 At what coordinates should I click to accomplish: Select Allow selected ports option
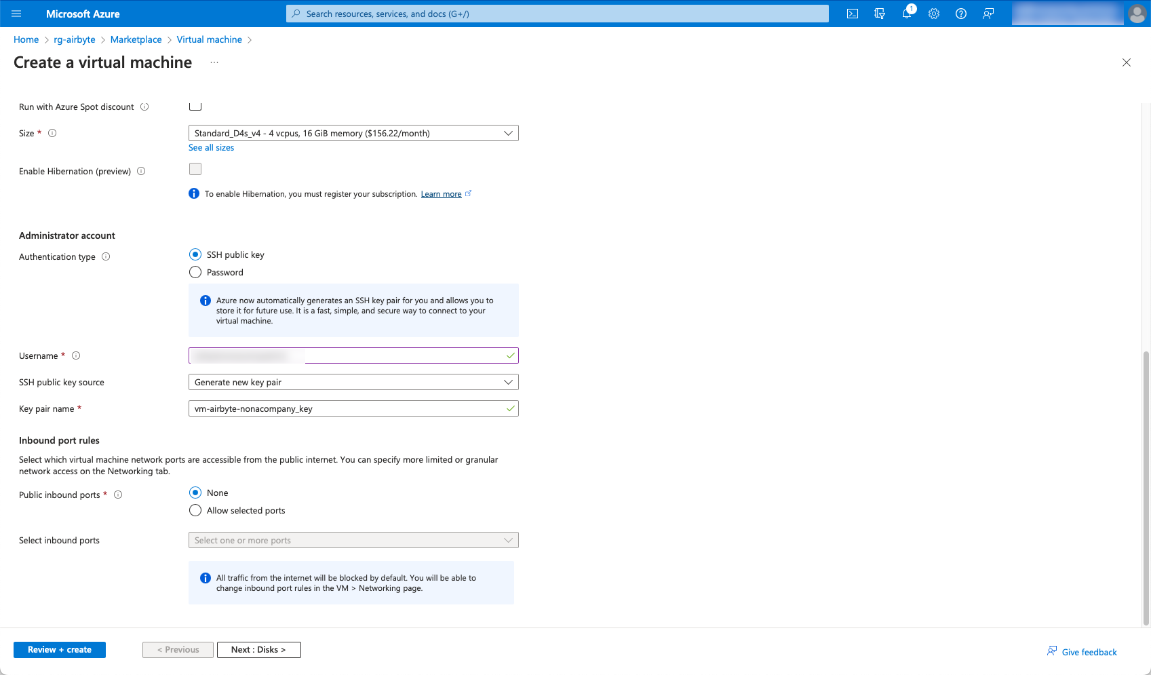click(195, 510)
